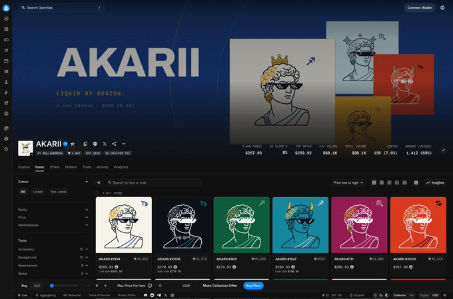Image resolution: width=453 pixels, height=299 pixels.
Task: Click the Buy Floor button
Action: click(x=253, y=286)
